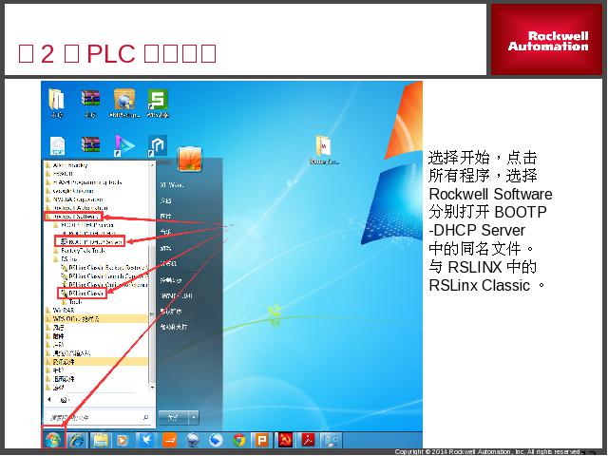Open the second-row WinRAR archive desktop icon
Screen dimensions: 608x456
(90, 145)
